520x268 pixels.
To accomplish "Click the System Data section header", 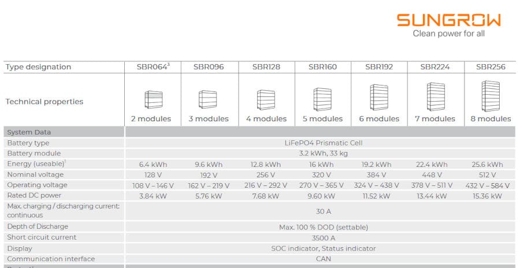I will [29, 132].
